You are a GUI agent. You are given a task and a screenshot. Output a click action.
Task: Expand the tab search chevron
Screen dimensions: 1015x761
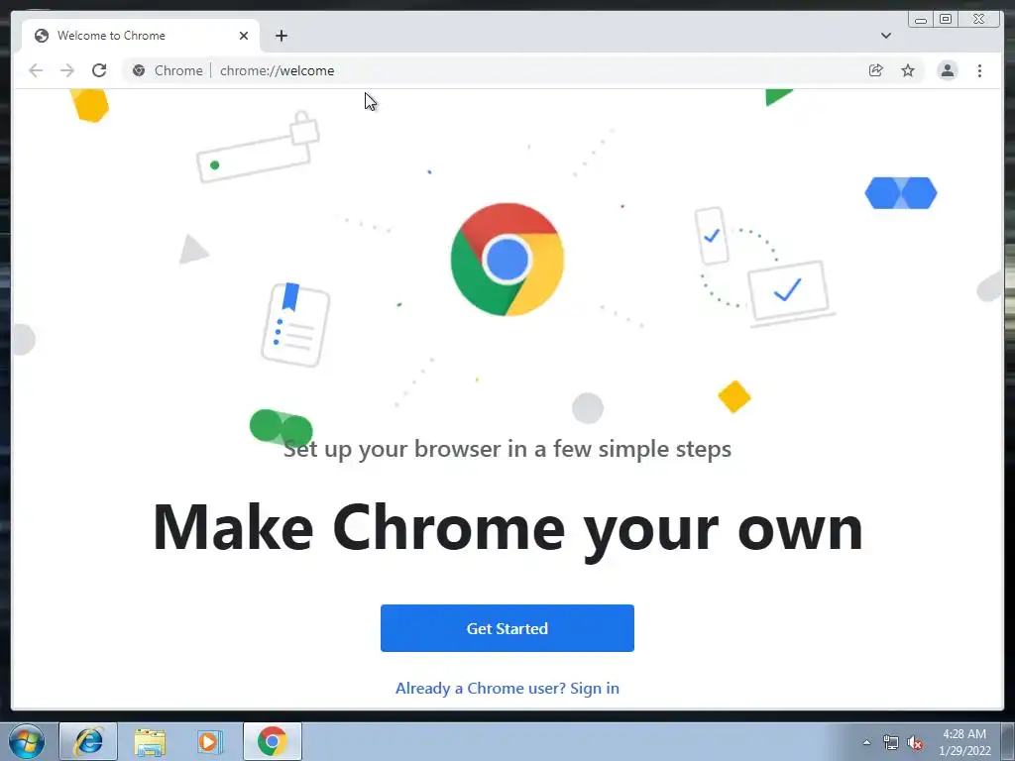click(886, 36)
